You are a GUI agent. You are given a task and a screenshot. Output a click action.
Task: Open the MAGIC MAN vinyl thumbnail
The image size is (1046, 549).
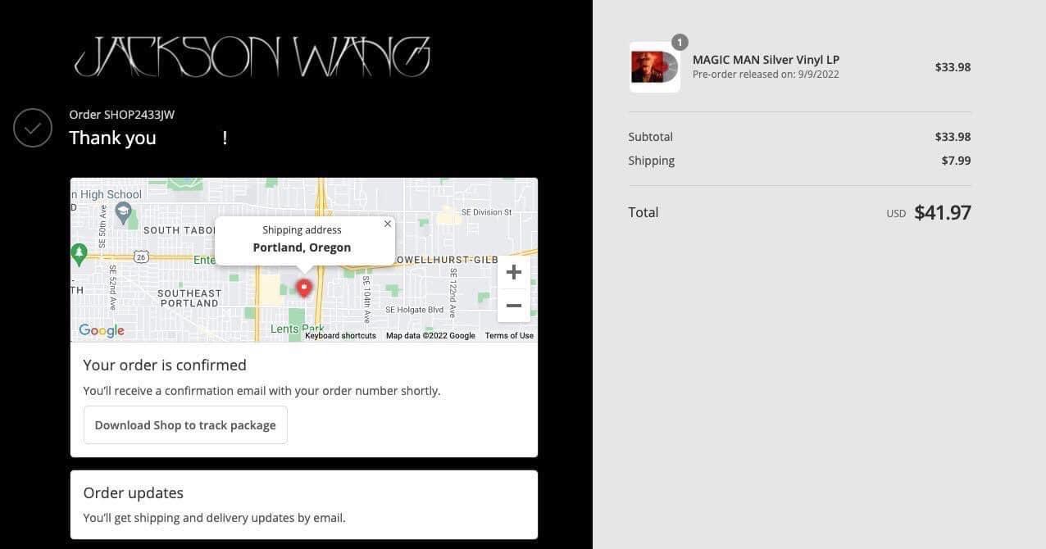point(654,67)
